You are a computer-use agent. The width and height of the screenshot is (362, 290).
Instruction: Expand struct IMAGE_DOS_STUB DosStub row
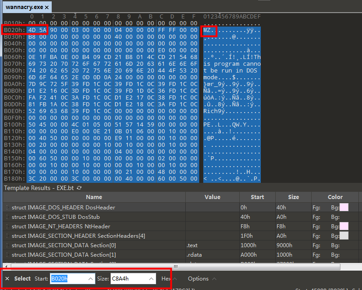pyautogui.click(x=8, y=217)
